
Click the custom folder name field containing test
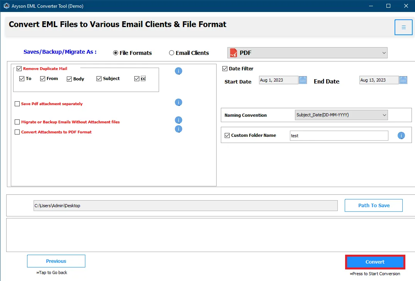pos(339,136)
